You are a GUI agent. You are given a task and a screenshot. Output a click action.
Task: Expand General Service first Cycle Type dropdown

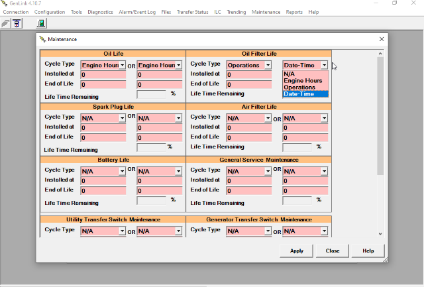coord(268,171)
